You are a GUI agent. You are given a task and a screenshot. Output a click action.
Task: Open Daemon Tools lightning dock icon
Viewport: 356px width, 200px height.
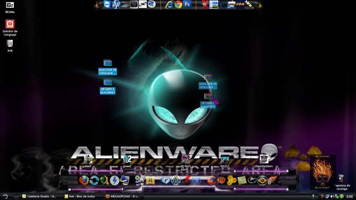(115, 181)
